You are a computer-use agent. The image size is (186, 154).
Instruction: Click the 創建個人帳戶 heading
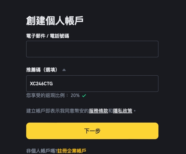(55, 21)
